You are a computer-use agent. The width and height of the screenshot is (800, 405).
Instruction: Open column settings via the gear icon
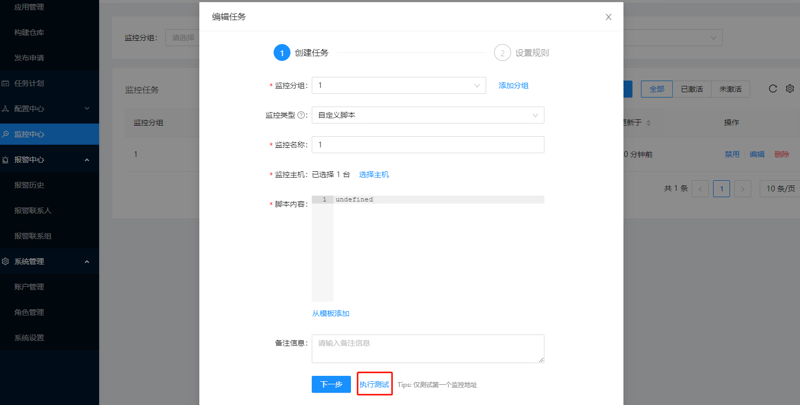pyautogui.click(x=789, y=89)
